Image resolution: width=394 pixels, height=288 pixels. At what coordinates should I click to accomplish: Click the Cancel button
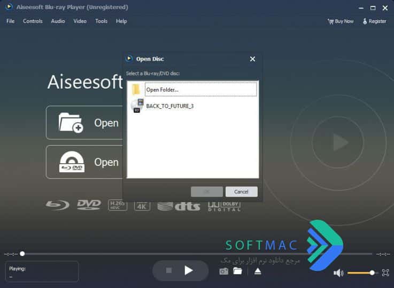tap(241, 192)
